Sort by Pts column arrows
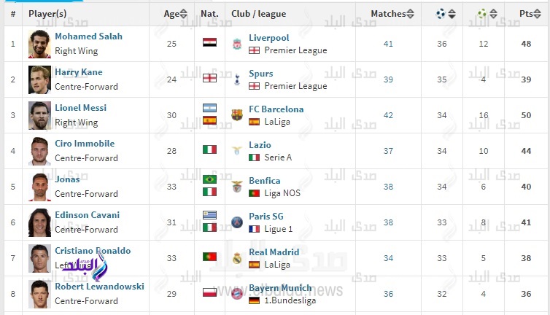 coord(537,14)
